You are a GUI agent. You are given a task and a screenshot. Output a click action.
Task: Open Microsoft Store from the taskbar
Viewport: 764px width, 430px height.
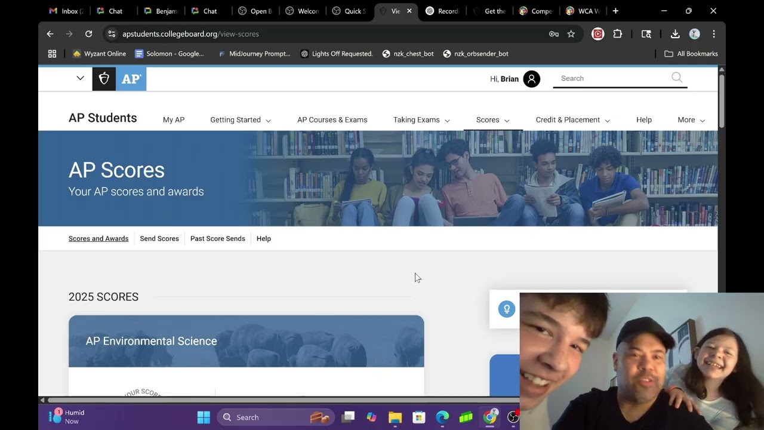click(x=419, y=417)
